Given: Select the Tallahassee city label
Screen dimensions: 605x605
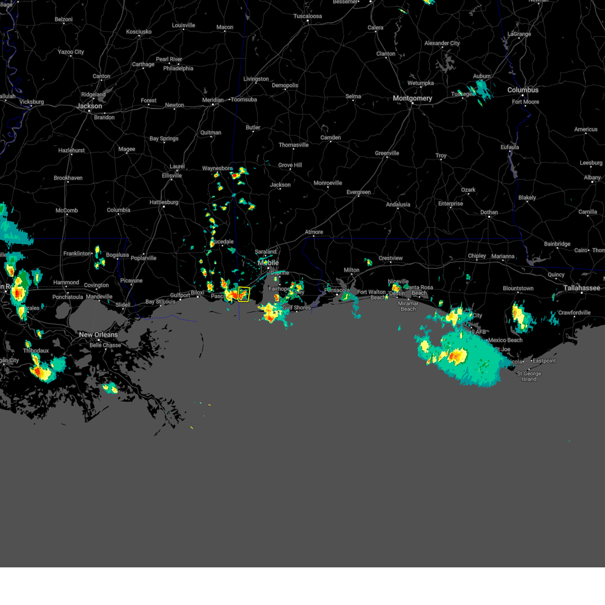Looking at the screenshot, I should (582, 288).
